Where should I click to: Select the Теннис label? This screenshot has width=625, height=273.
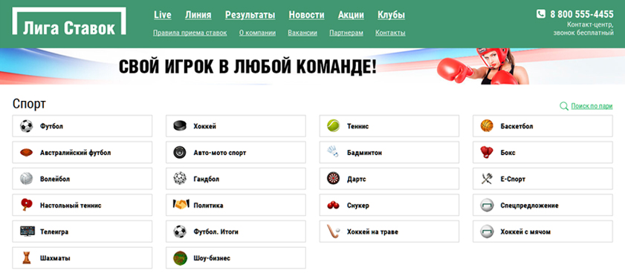coord(358,127)
